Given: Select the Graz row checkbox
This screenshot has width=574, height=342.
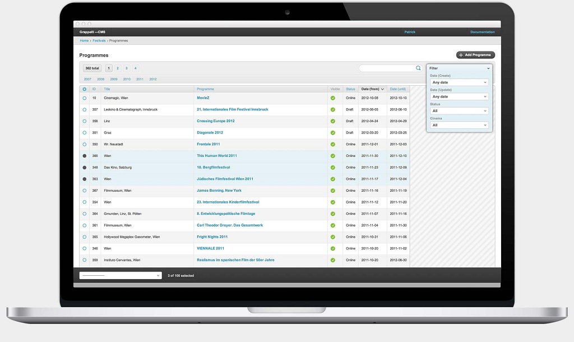Looking at the screenshot, I should tap(85, 133).
